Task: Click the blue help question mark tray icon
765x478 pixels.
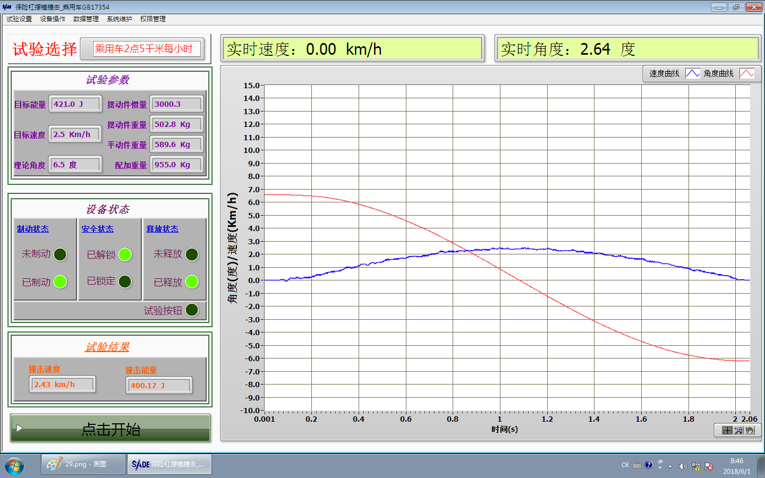Action: click(648, 465)
